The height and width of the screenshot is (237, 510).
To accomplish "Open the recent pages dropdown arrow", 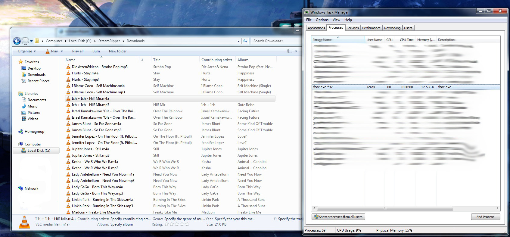I will point(31,41).
